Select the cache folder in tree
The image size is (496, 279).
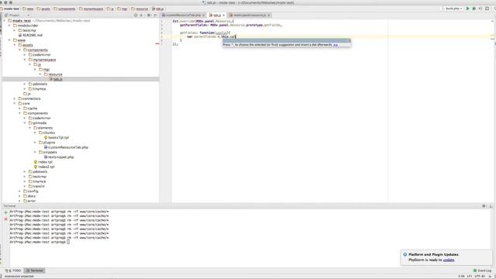point(30,108)
